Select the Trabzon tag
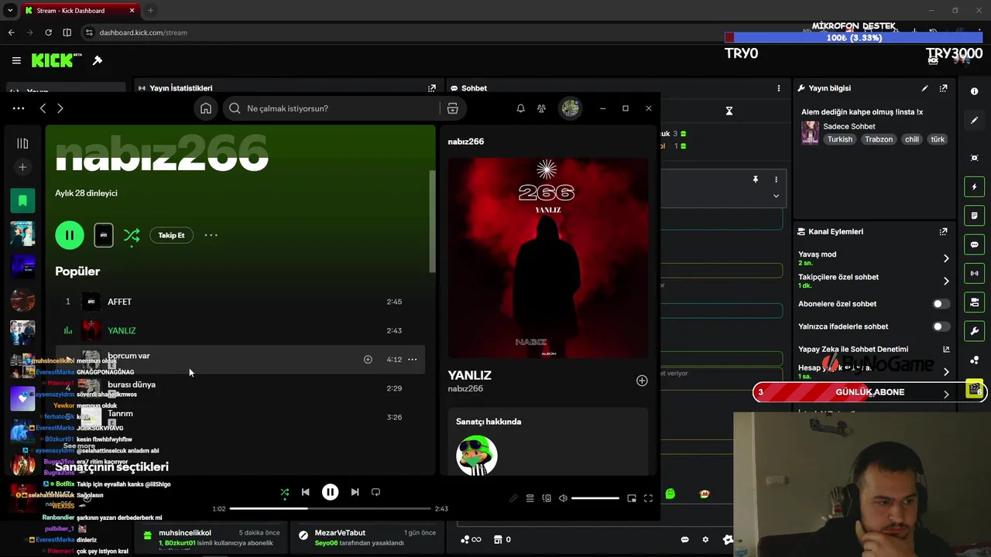 879,139
